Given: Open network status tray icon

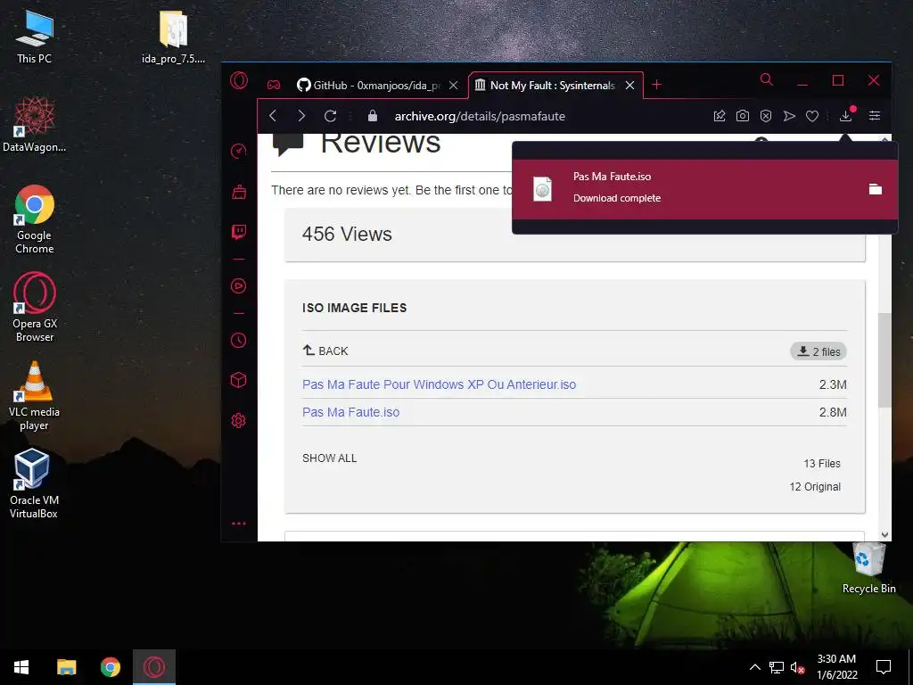Looking at the screenshot, I should (x=777, y=667).
